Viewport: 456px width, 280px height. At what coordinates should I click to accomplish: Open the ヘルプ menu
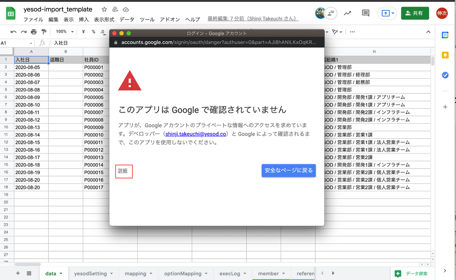click(192, 19)
